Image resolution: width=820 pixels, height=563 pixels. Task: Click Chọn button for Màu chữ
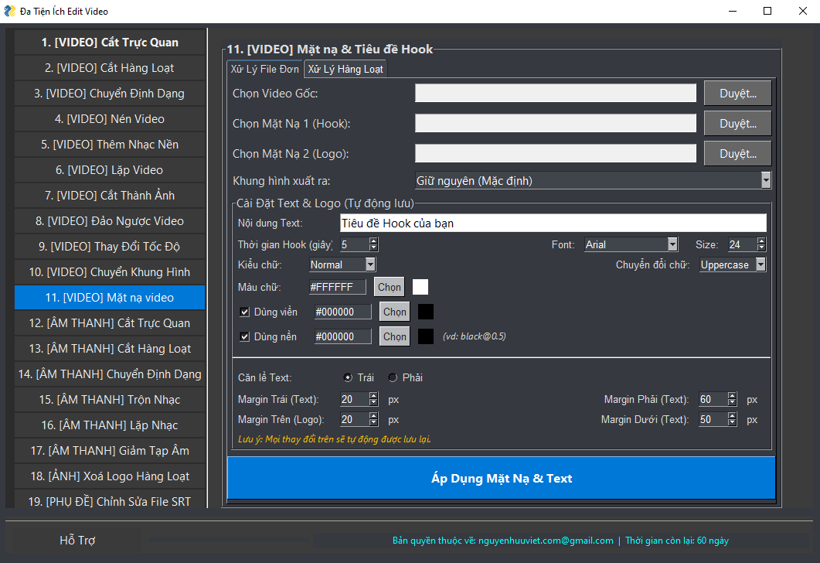390,287
